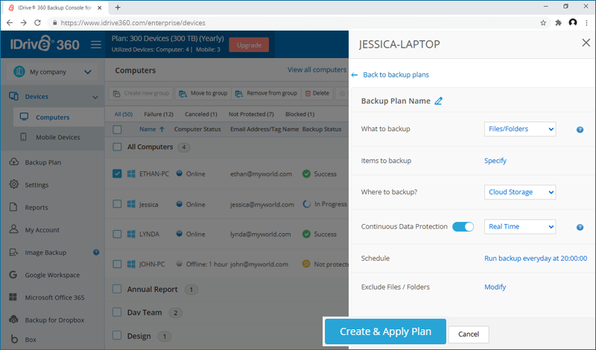
Task: Toggle the select-all header checkbox
Action: point(117,130)
